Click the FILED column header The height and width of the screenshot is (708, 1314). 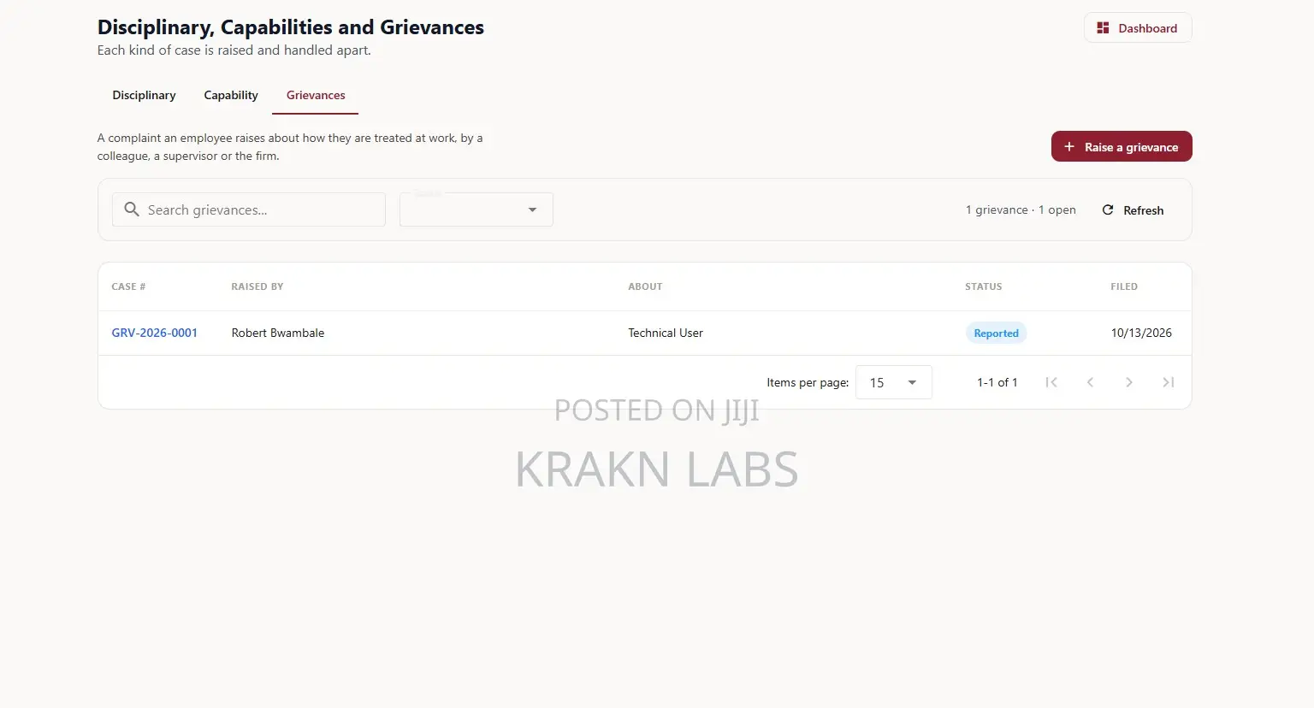click(1124, 286)
